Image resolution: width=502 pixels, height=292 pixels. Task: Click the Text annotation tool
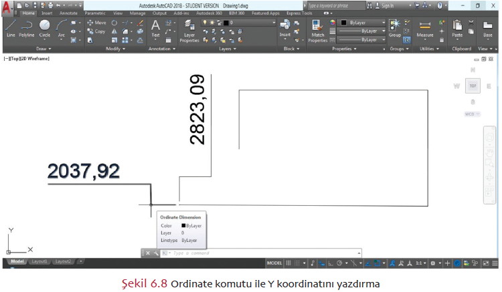(155, 28)
